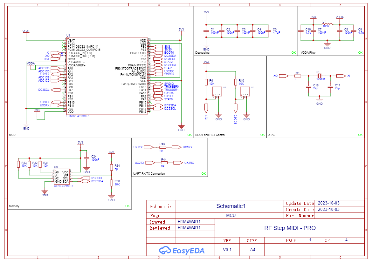The image size is (372, 262).
Task: Select resistor R9 10K pull-up
Action: [x=206, y=82]
